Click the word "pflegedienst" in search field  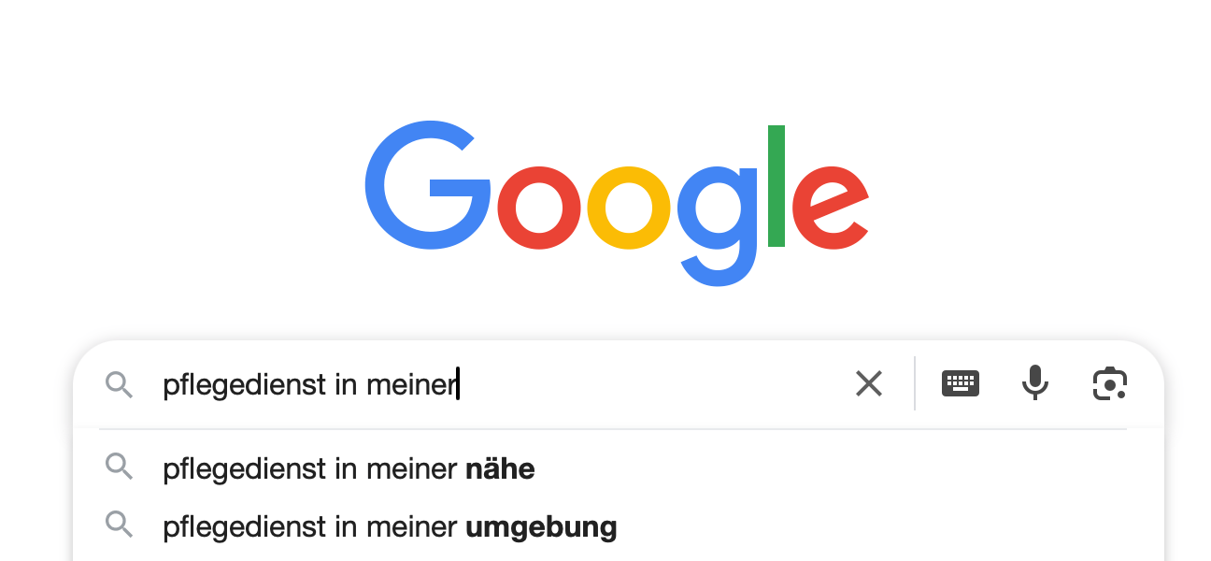(231, 384)
